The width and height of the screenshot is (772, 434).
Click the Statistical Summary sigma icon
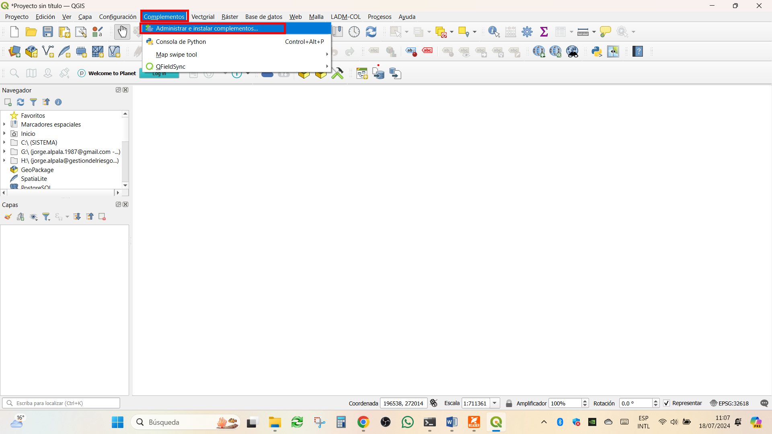click(544, 32)
